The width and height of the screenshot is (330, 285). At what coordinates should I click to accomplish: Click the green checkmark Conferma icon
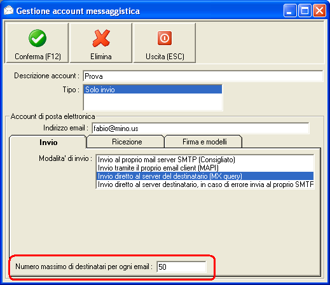tap(38, 38)
